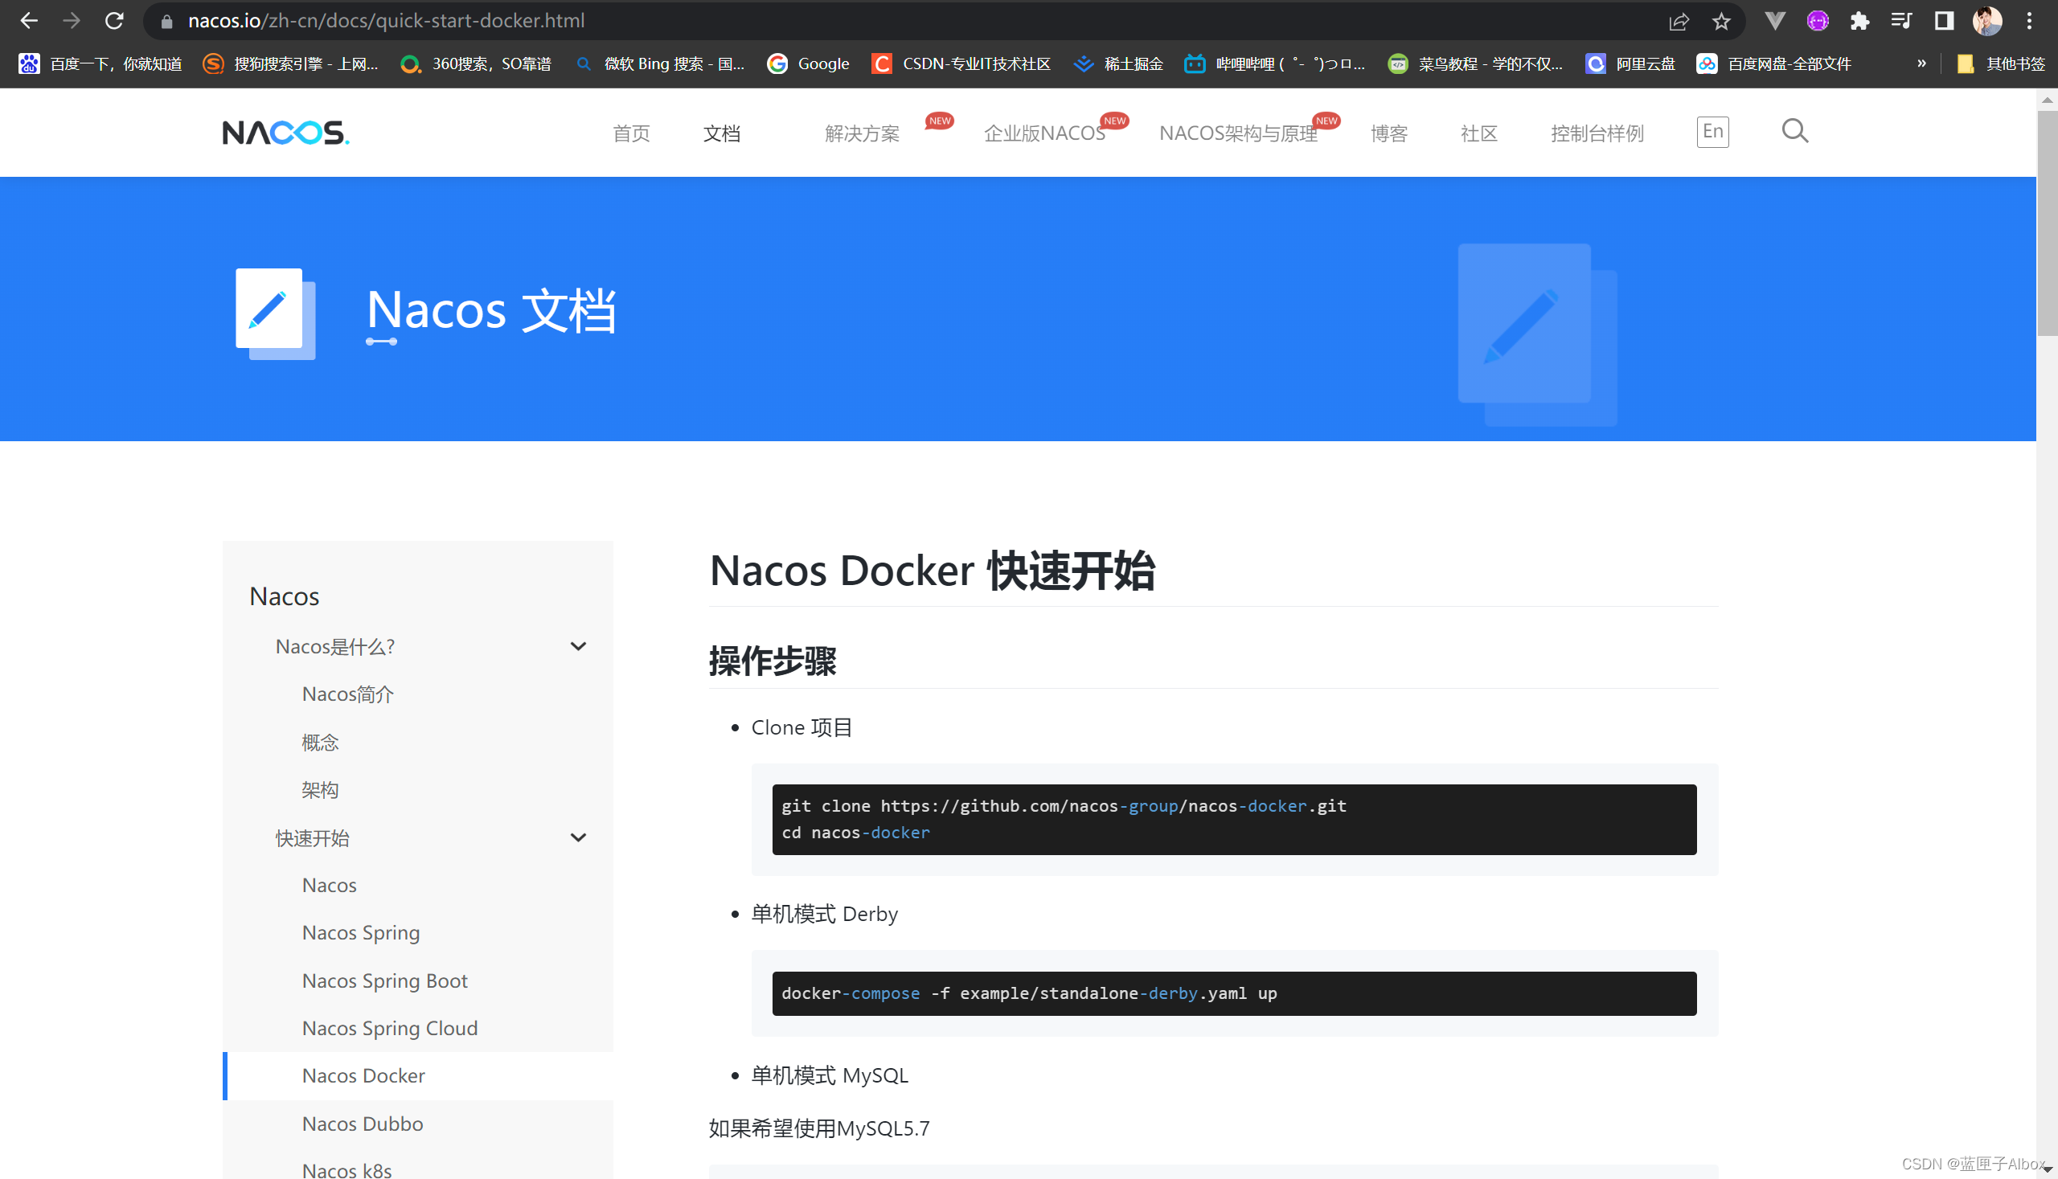Switch language with the En button
Screen dimensions: 2058x1179
click(1712, 132)
